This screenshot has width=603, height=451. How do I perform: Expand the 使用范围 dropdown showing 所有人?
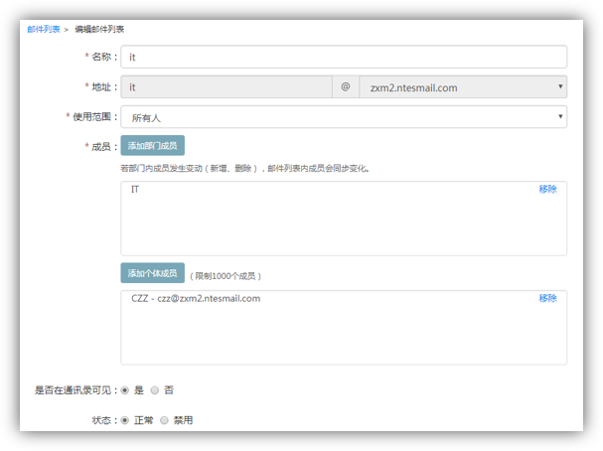pos(343,117)
